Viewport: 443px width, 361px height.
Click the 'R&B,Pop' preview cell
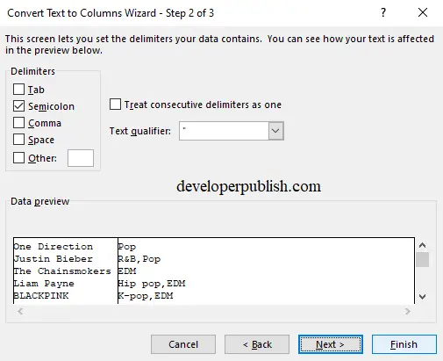click(x=139, y=259)
